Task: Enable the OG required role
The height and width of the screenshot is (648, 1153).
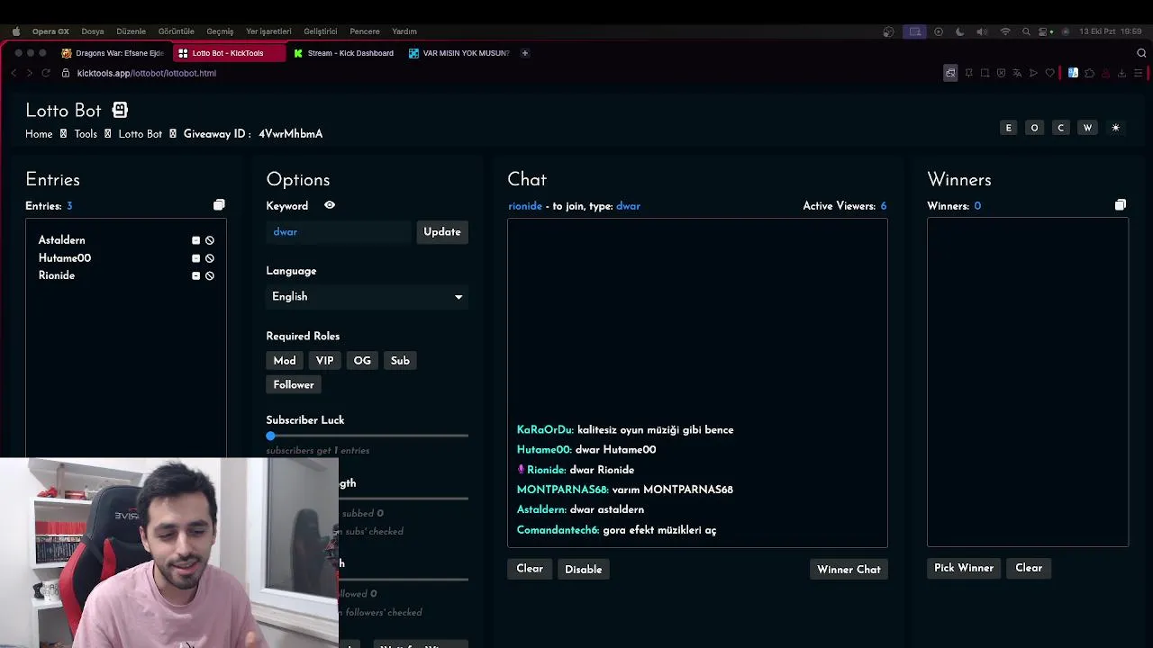Action: point(362,360)
